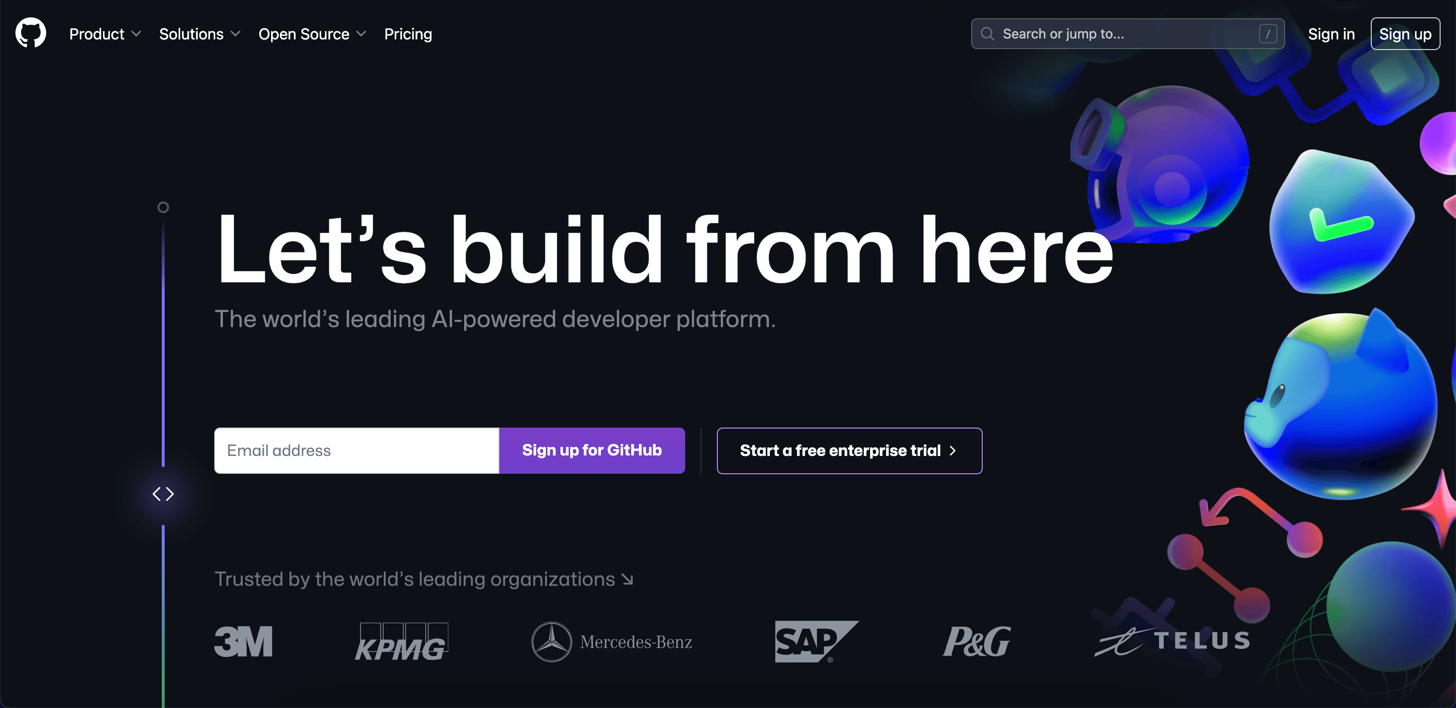The width and height of the screenshot is (1456, 708).
Task: Open the Pricing page
Action: pyautogui.click(x=408, y=34)
